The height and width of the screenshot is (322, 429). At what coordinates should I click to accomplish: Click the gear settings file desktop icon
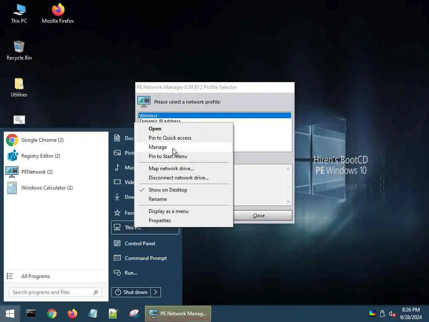click(x=19, y=119)
